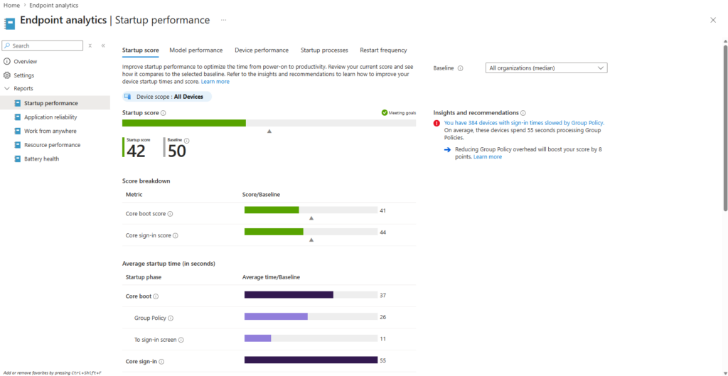Click Learn more link under description text
The width and height of the screenshot is (728, 376).
coord(215,81)
